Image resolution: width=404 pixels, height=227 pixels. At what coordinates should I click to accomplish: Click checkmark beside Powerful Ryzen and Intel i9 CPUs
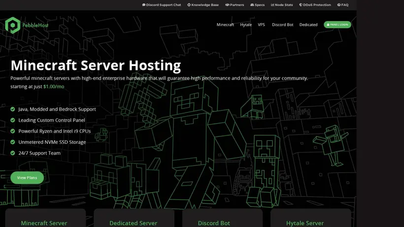(x=13, y=131)
